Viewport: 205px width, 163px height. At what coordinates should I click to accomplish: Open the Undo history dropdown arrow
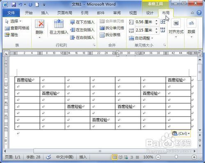click(x=25, y=5)
